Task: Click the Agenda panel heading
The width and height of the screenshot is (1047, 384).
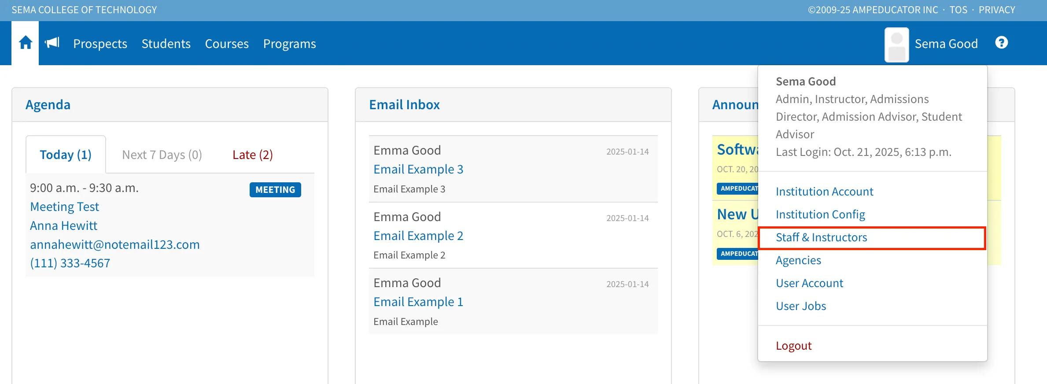Action: tap(48, 105)
